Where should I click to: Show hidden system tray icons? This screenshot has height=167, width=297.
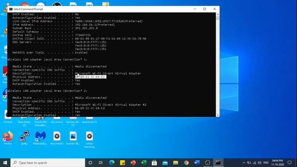pos(244,163)
